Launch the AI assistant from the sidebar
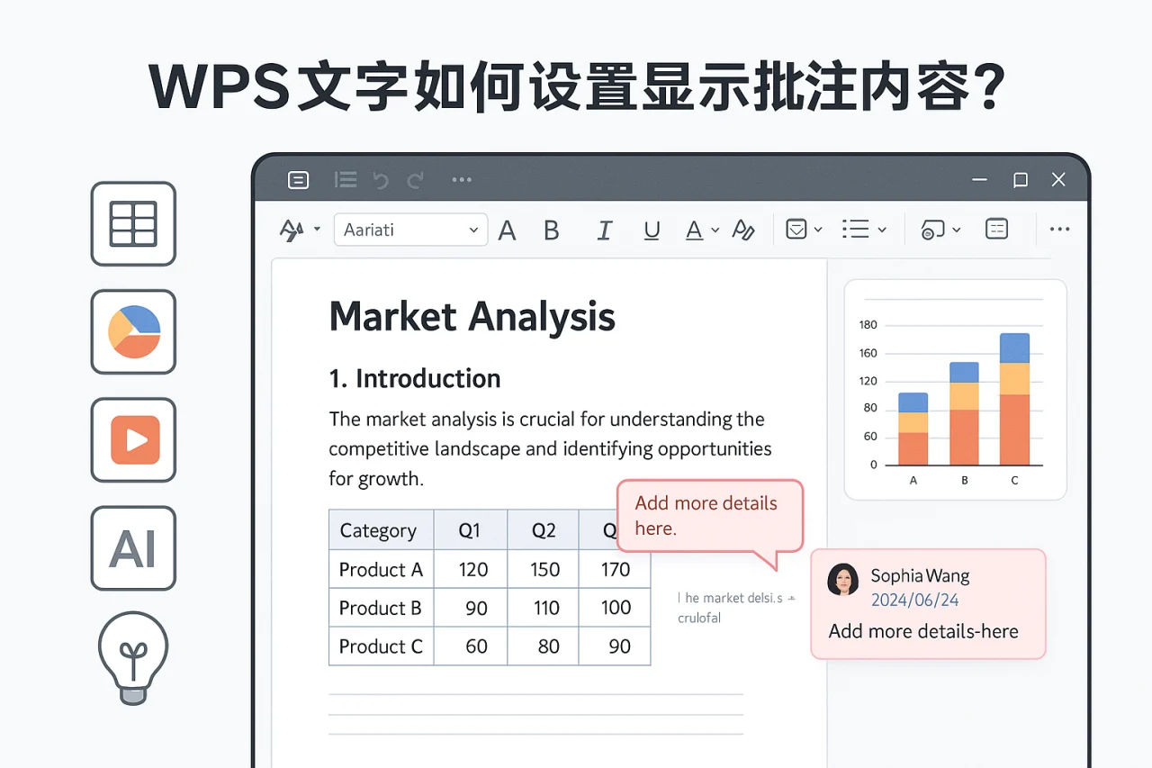Viewport: 1152px width, 768px height. [x=133, y=548]
